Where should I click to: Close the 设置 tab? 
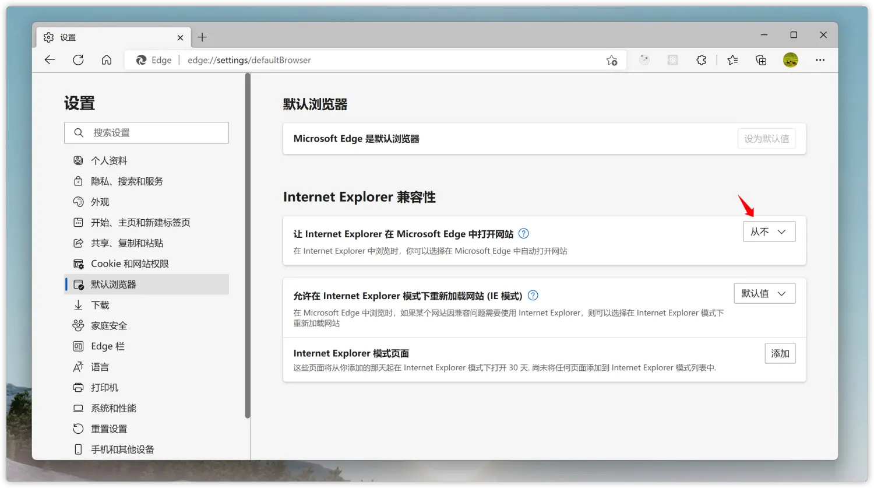pyautogui.click(x=181, y=37)
